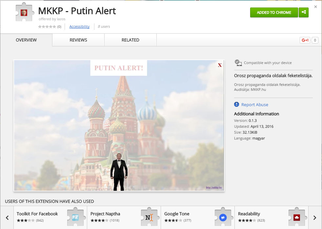
Task: Open the Project Naptha extension title
Action: pos(105,214)
